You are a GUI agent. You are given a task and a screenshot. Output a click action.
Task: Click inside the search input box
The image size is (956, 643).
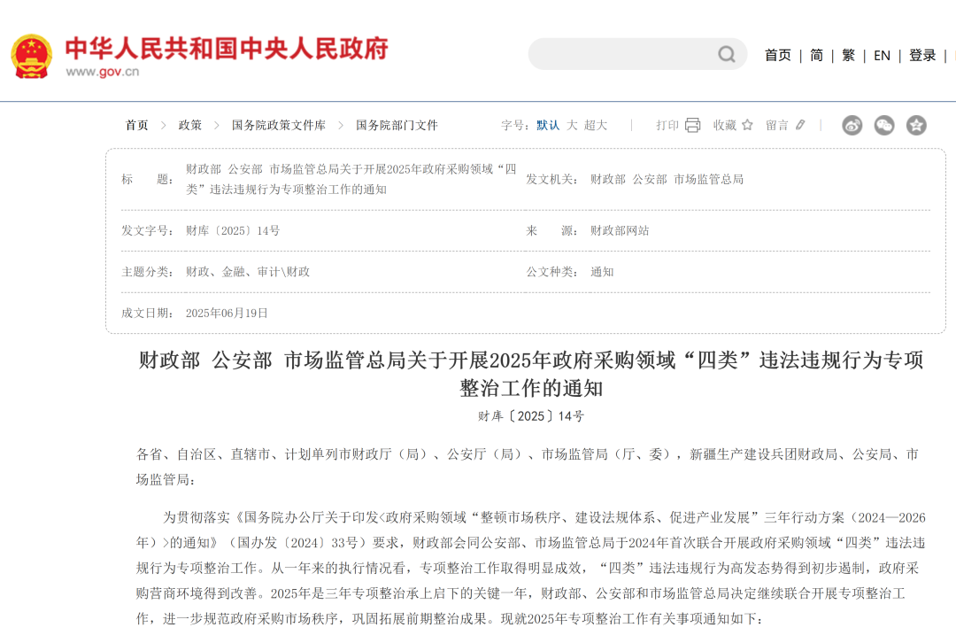coord(628,54)
